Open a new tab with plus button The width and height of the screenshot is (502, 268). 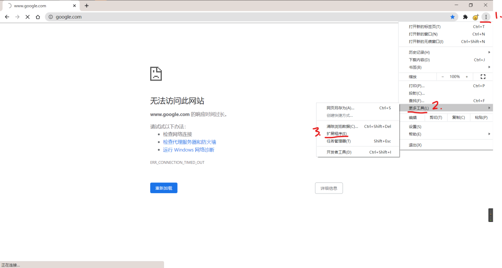click(86, 6)
